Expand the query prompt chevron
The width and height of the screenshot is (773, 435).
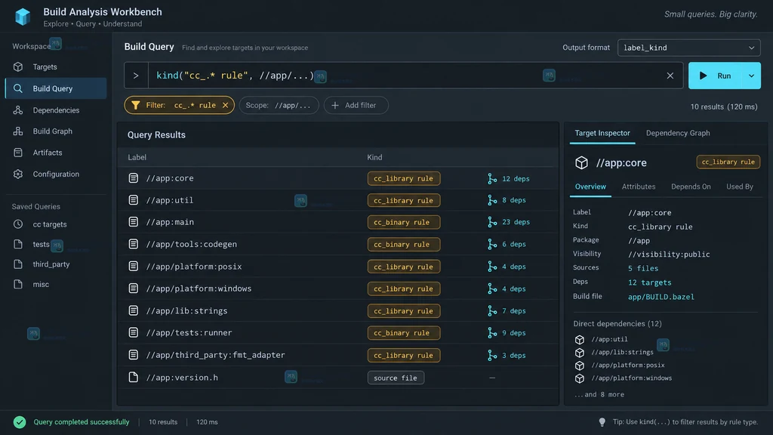(x=136, y=76)
